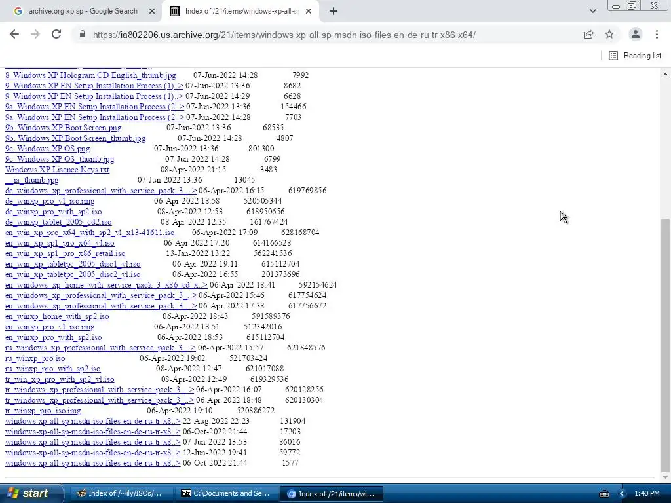The width and height of the screenshot is (671, 503).
Task: Close the Google Search tab
Action: (x=151, y=12)
